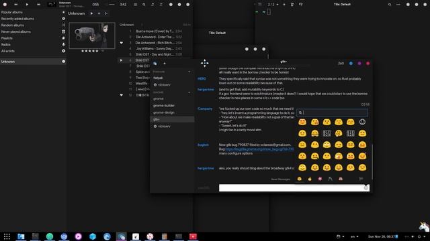Open the flatpak channel
Image resolution: width=430 pixels, height=241 pixels.
point(172,78)
